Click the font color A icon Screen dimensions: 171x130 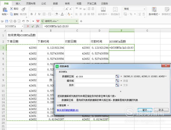(x=62, y=14)
